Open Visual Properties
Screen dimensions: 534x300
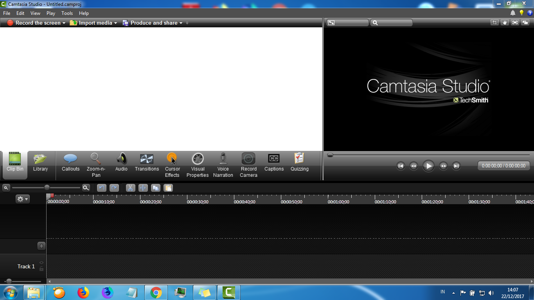click(198, 165)
